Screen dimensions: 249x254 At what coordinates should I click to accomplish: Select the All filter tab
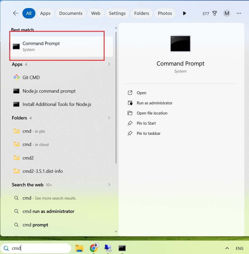tap(29, 13)
